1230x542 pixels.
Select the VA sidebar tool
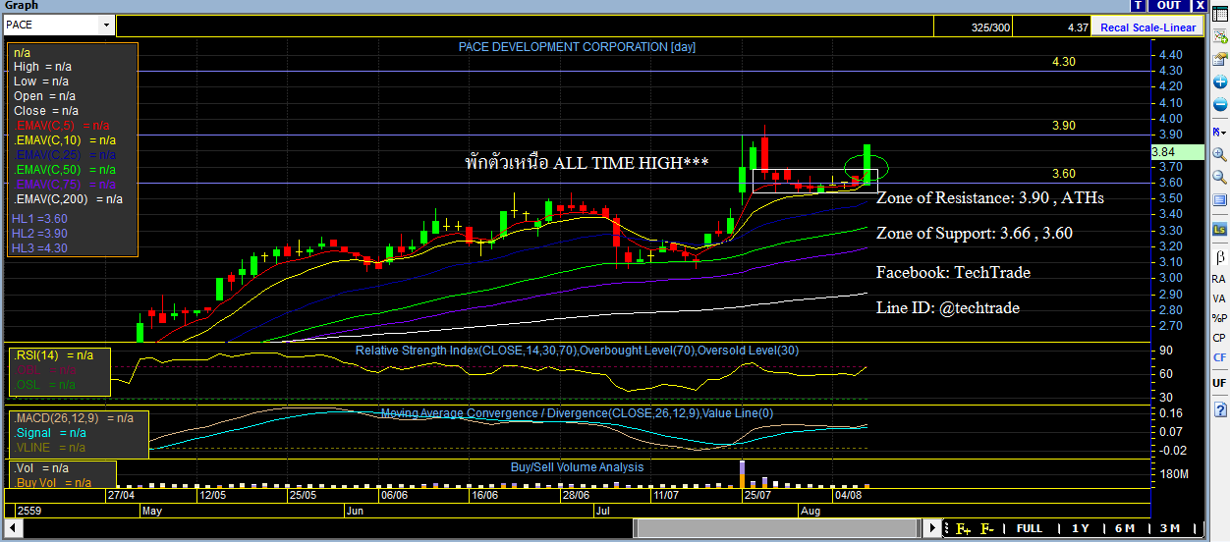coord(1219,298)
